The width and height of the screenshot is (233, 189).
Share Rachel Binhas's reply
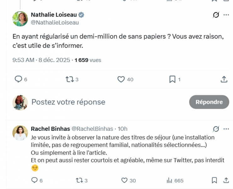226,180
